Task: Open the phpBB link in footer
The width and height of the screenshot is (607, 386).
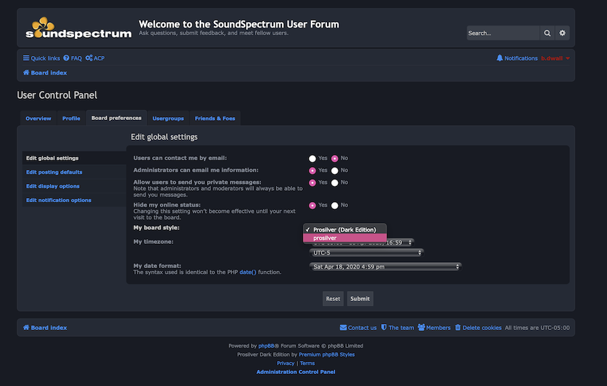Action: click(x=266, y=346)
